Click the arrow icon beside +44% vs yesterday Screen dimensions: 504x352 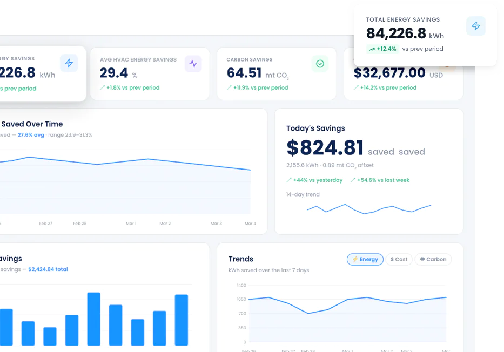coord(289,180)
